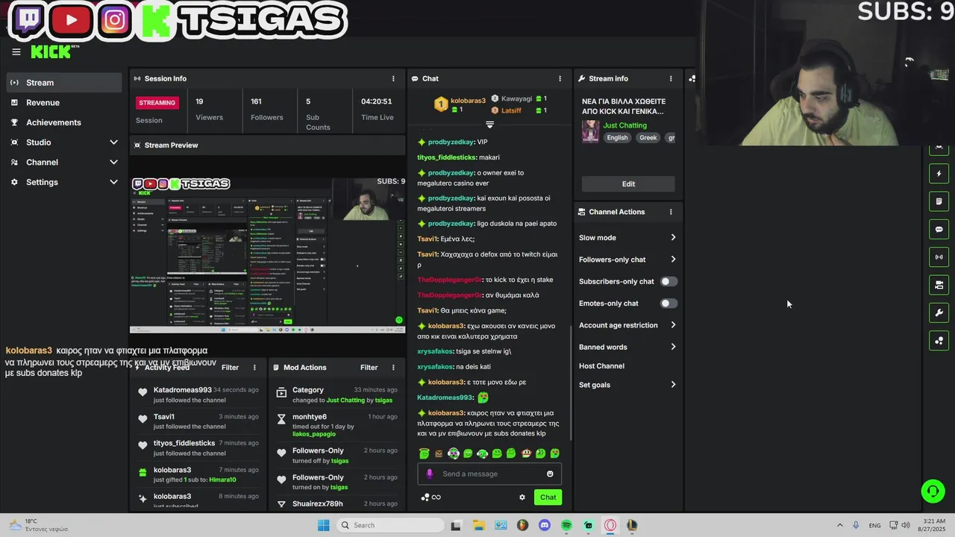Open Chat panel three-dot options
Viewport: 955px width, 537px height.
click(560, 78)
